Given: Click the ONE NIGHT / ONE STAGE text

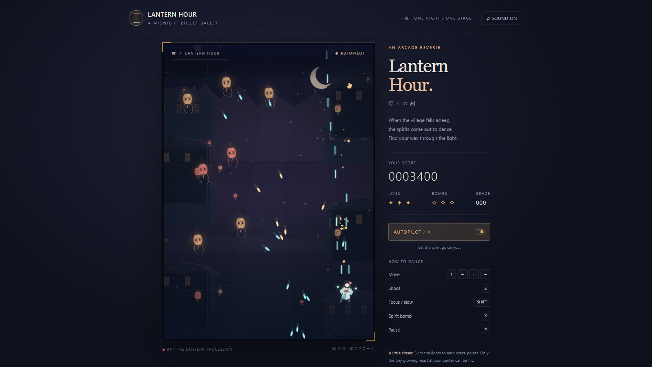Looking at the screenshot, I should tap(436, 18).
